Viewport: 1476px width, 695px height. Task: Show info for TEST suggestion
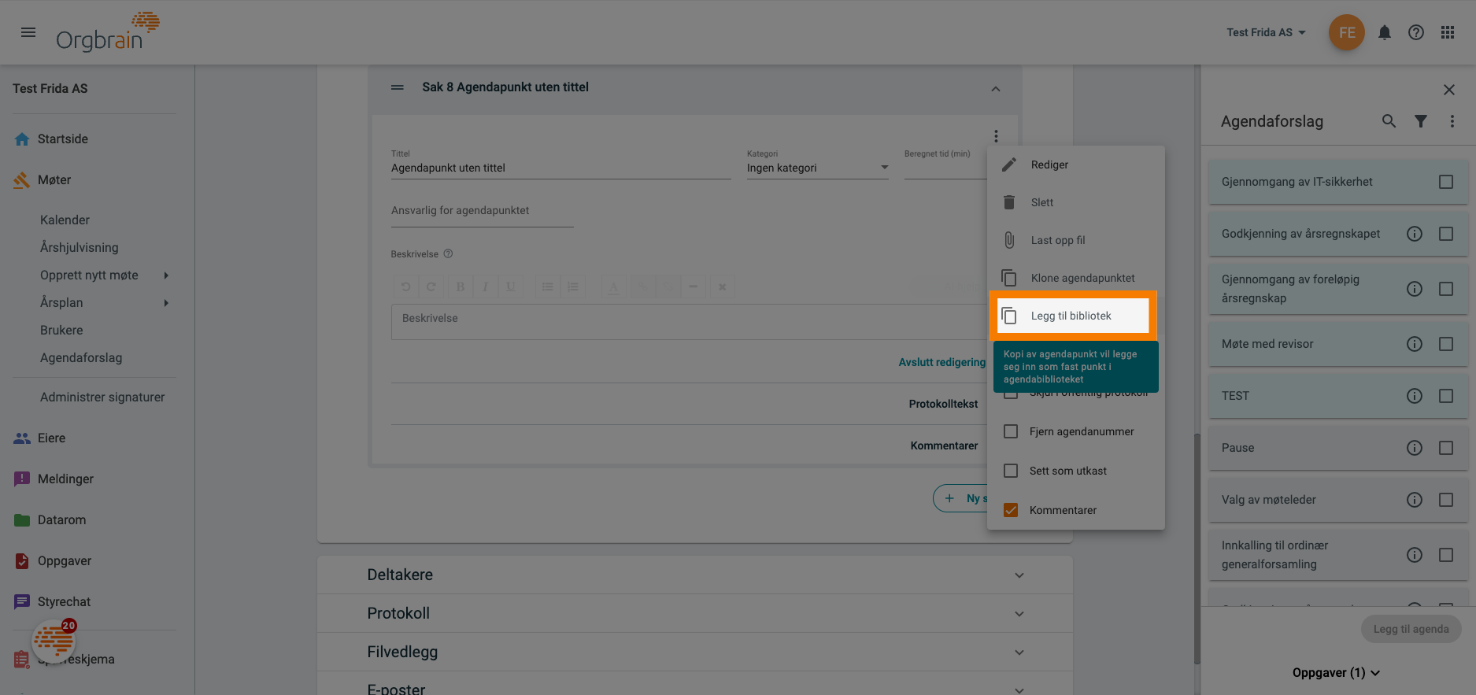pos(1415,396)
